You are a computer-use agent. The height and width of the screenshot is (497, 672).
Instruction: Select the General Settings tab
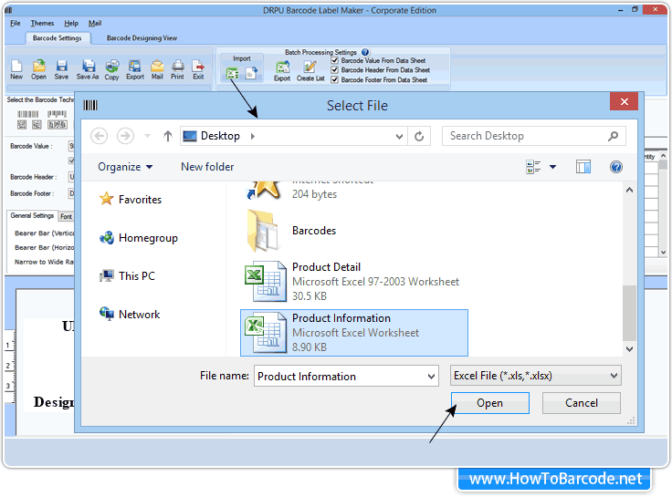pos(32,216)
